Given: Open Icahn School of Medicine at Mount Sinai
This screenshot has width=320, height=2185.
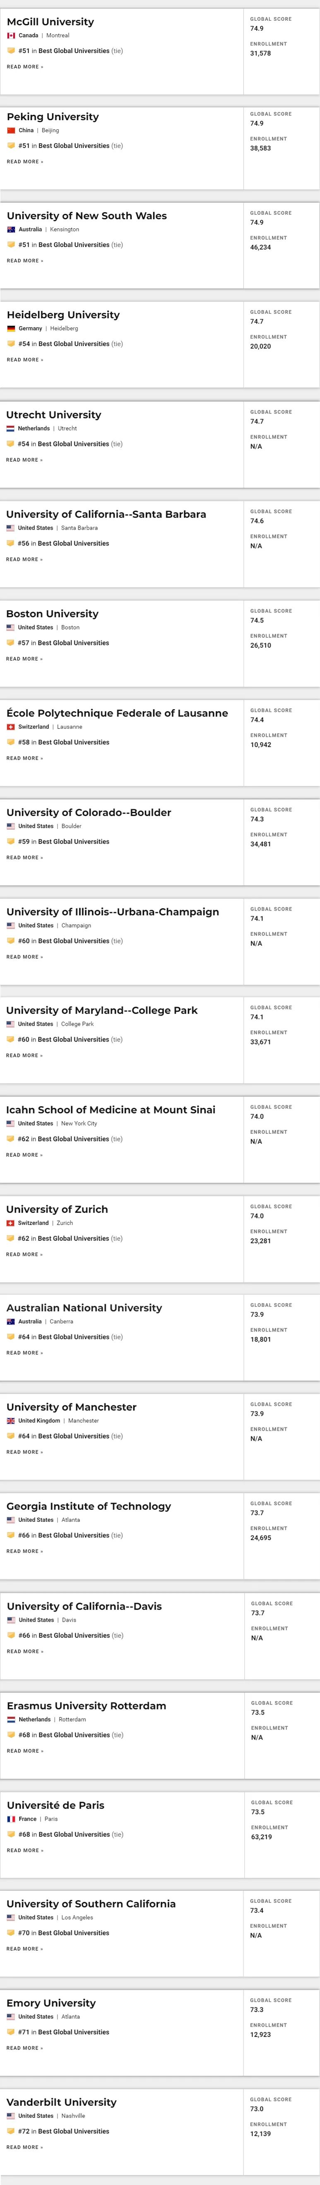Looking at the screenshot, I should coord(111,1109).
